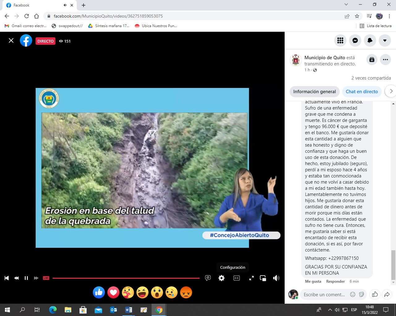
Task: Focus the Escribe un comentario field
Action: (324, 295)
